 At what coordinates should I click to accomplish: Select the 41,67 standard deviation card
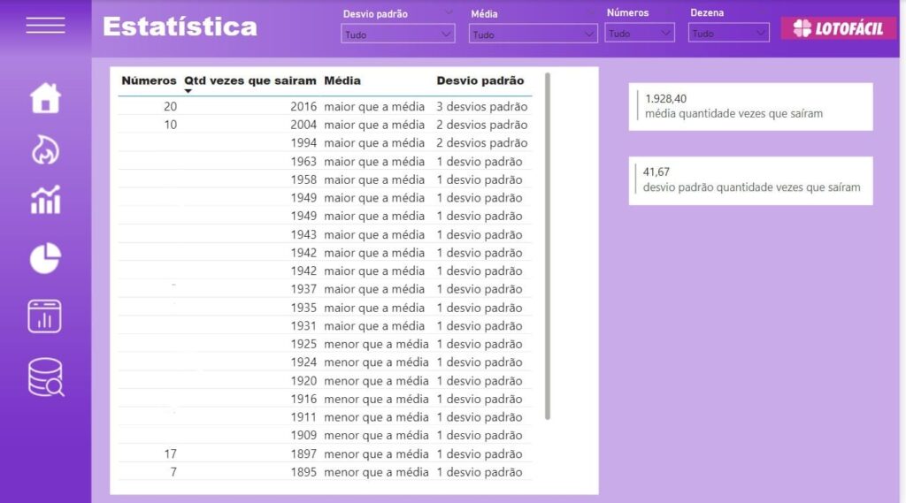(750, 180)
